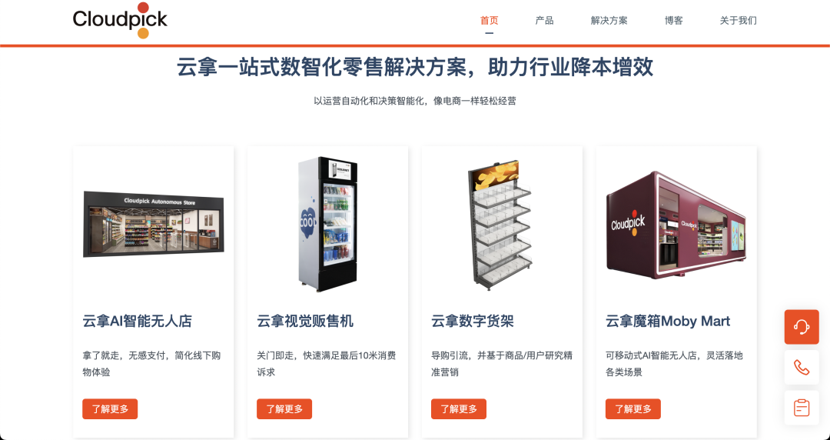Image resolution: width=830 pixels, height=440 pixels.
Task: Open the 云拿视觉贩售机 title link
Action: [305, 321]
